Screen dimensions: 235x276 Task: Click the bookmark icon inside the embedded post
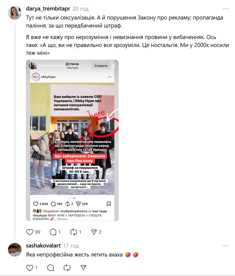[109, 204]
